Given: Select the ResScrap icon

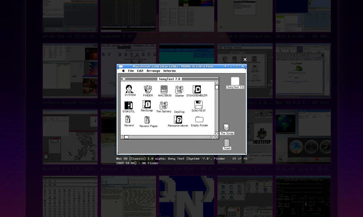Looking at the screenshot, I should pos(147,104).
